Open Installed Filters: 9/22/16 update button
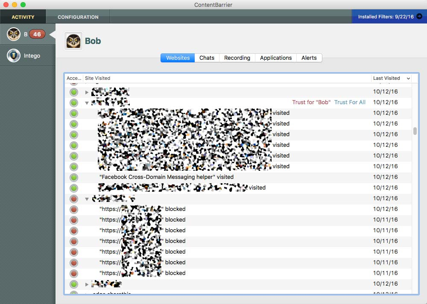Screen dimensions: 427x304 click(389, 16)
